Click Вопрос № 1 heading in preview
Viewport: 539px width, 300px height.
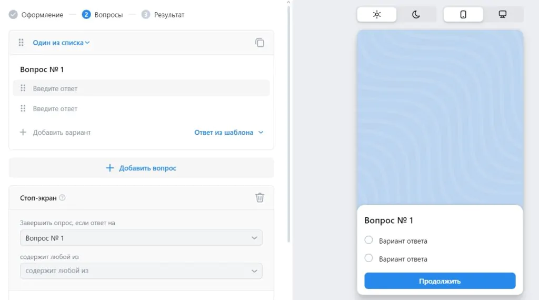(389, 221)
